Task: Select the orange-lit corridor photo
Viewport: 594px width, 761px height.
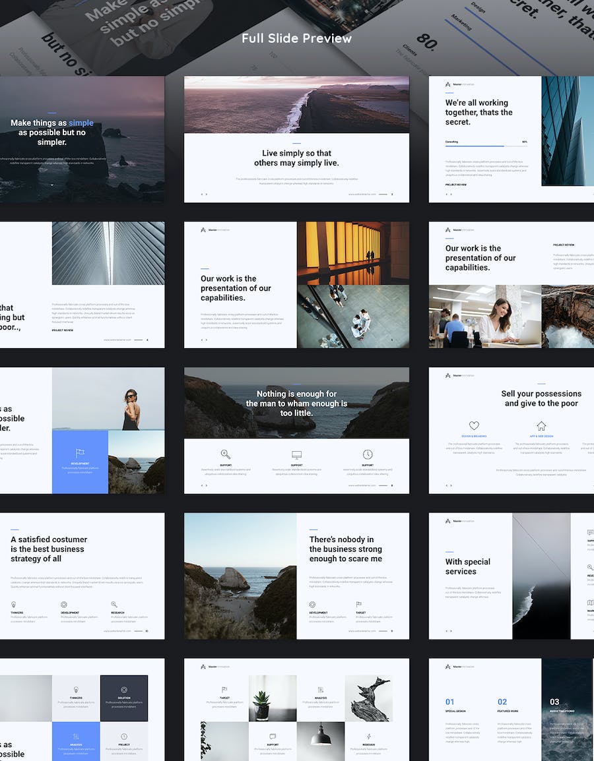Action: tap(353, 253)
